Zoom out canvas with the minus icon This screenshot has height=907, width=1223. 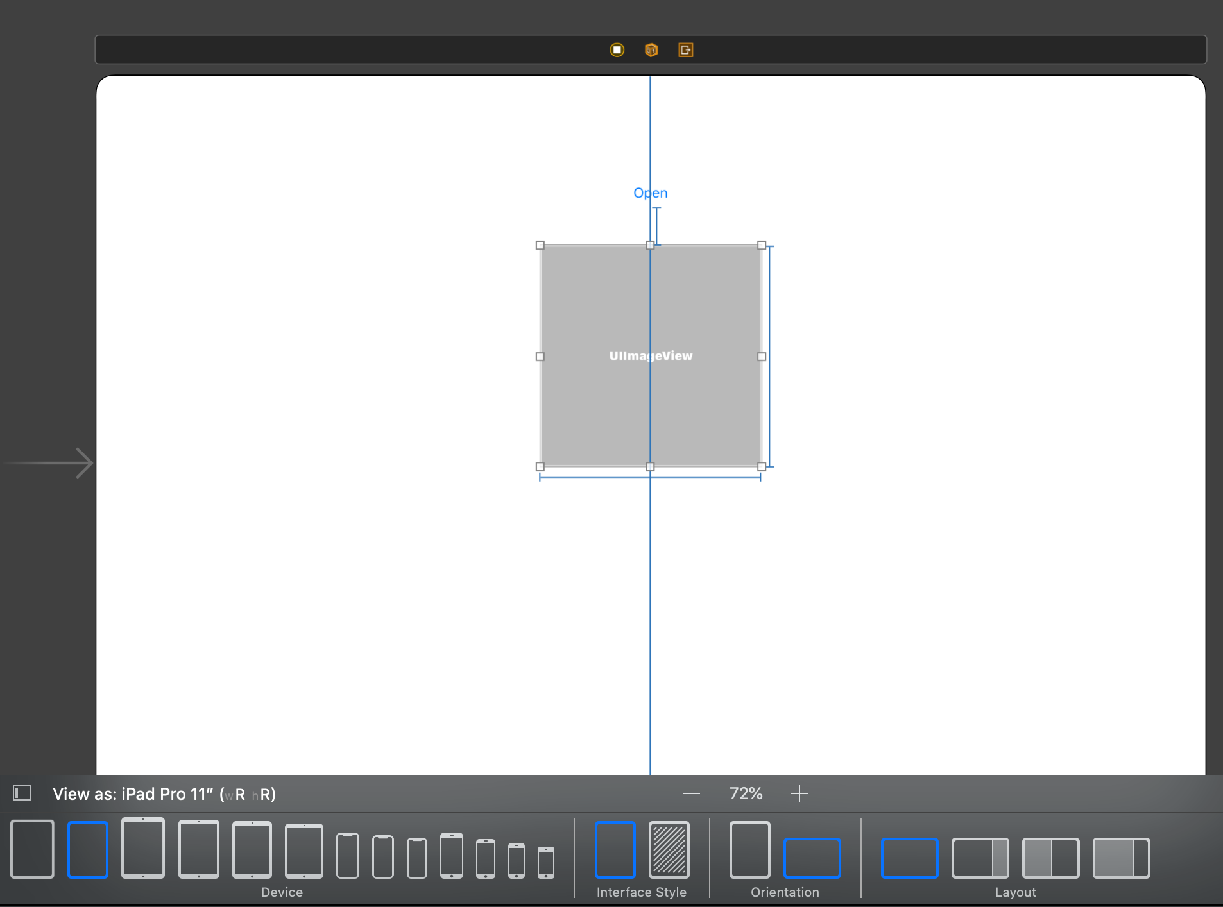point(692,794)
